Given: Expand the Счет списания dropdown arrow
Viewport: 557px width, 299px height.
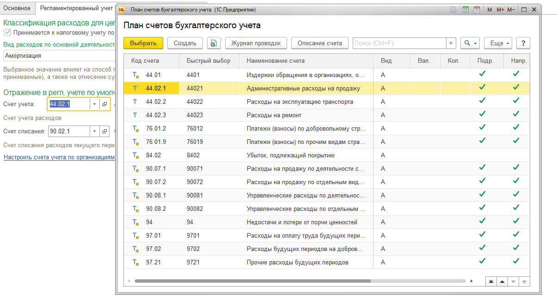Looking at the screenshot, I should [x=94, y=131].
